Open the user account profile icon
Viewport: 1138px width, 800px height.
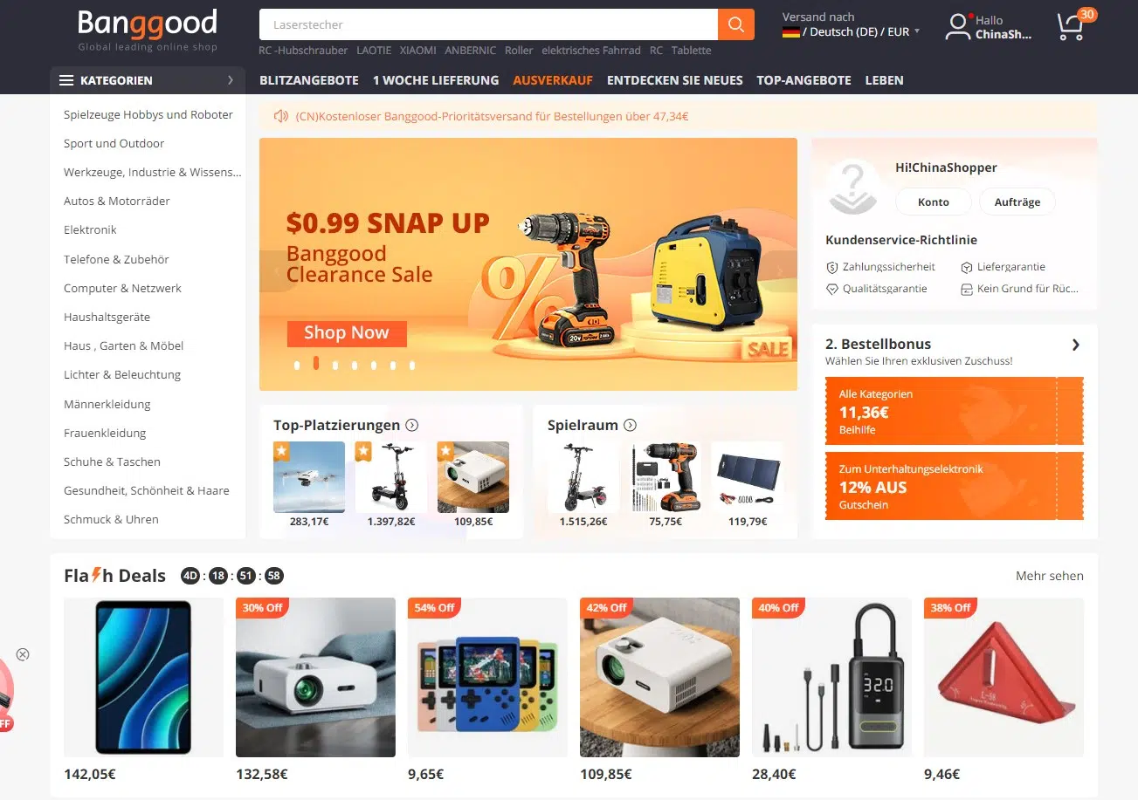click(958, 26)
